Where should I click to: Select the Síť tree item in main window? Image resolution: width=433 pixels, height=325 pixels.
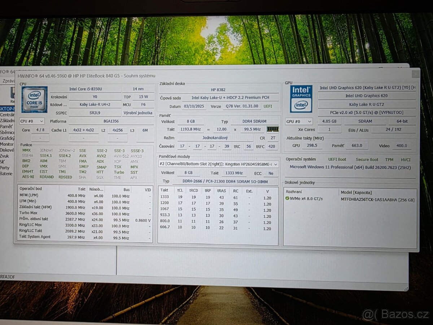3,162
